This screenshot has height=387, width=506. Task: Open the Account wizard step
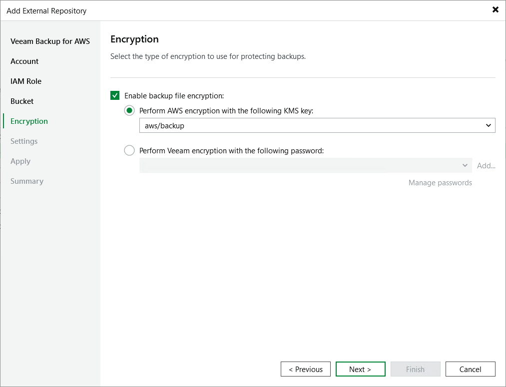click(24, 61)
